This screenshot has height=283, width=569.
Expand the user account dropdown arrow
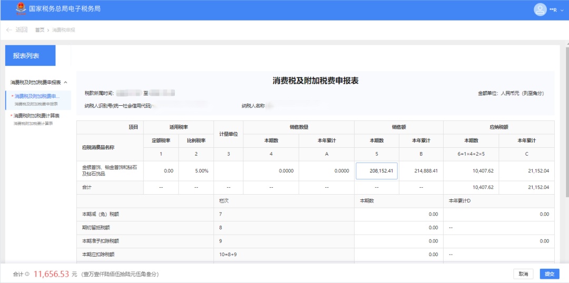561,10
